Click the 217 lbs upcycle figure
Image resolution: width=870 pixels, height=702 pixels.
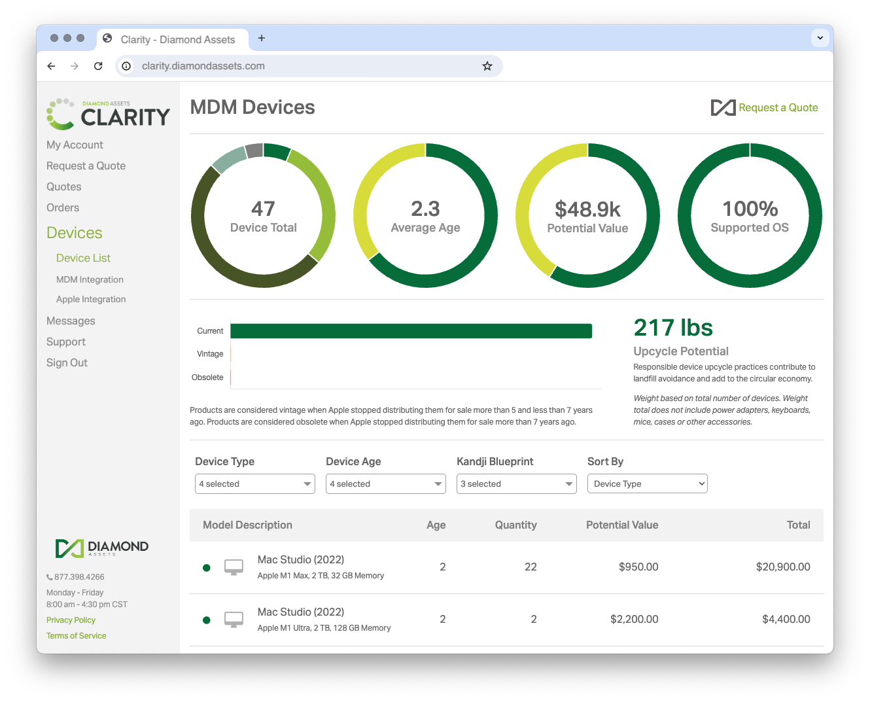click(x=673, y=328)
